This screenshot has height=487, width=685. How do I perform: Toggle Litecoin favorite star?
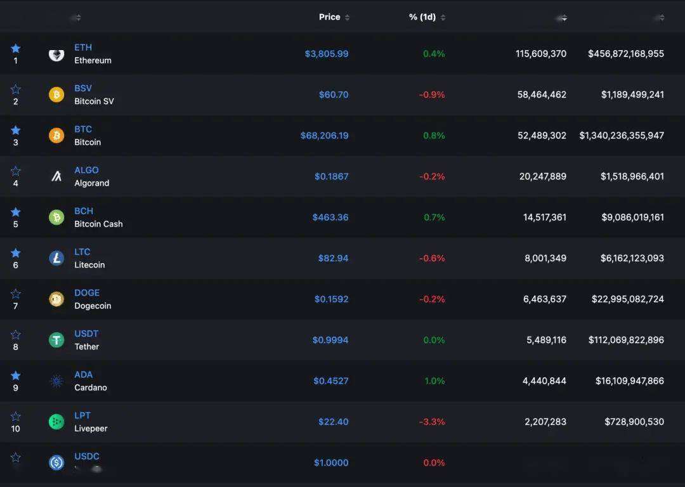tap(16, 252)
